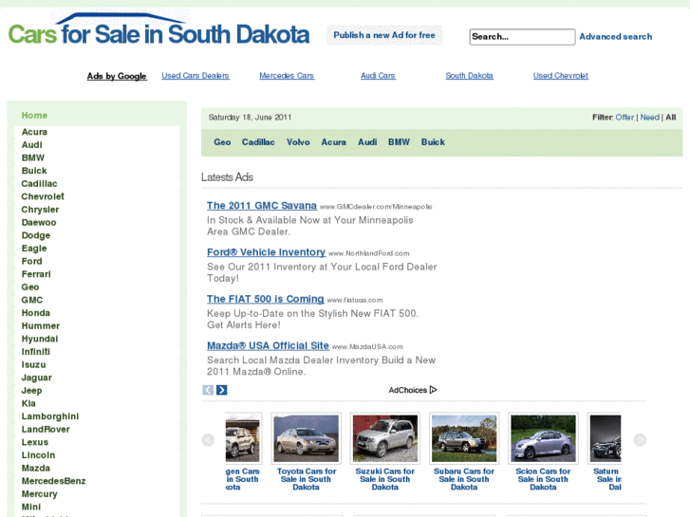Click the Cars for Sale in South Dakota logo
Screen dimensions: 690x517
pyautogui.click(x=159, y=30)
